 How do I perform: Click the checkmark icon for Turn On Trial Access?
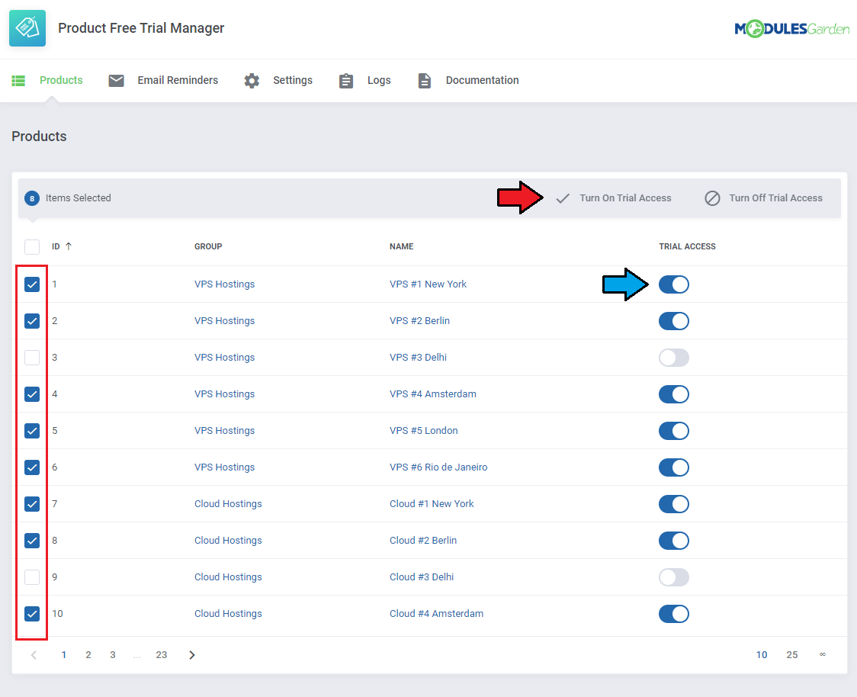tap(563, 198)
